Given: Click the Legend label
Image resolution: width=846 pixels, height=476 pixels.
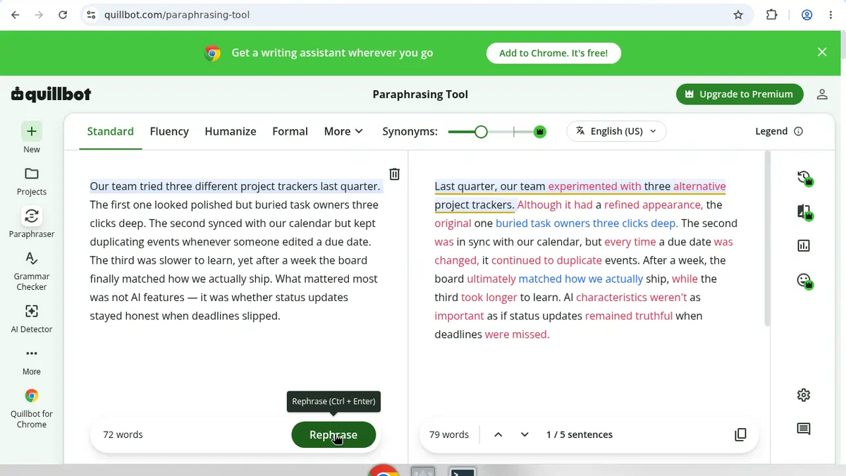Looking at the screenshot, I should pos(771,131).
